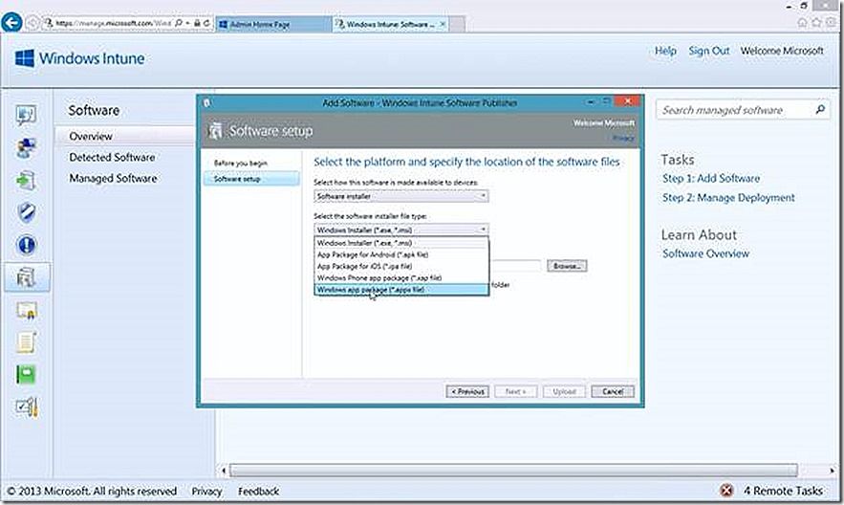Screen dimensions: 844x505
Task: Click the Feedback link in footer
Action: click(258, 491)
